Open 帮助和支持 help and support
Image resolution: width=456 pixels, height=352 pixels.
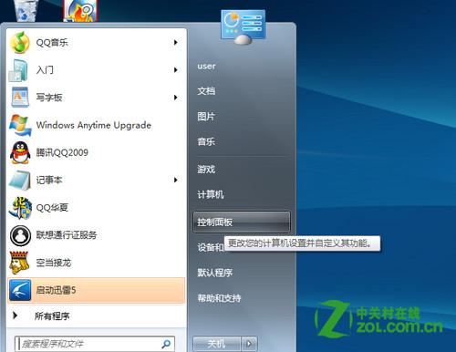click(x=219, y=298)
